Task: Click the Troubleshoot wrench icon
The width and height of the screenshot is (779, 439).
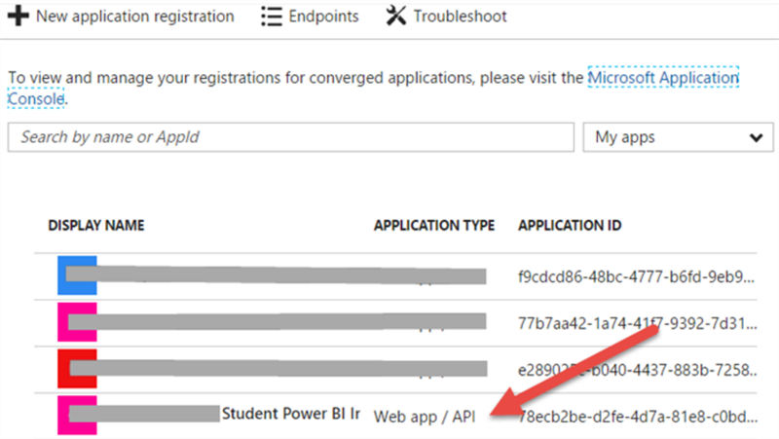Action: (x=396, y=16)
